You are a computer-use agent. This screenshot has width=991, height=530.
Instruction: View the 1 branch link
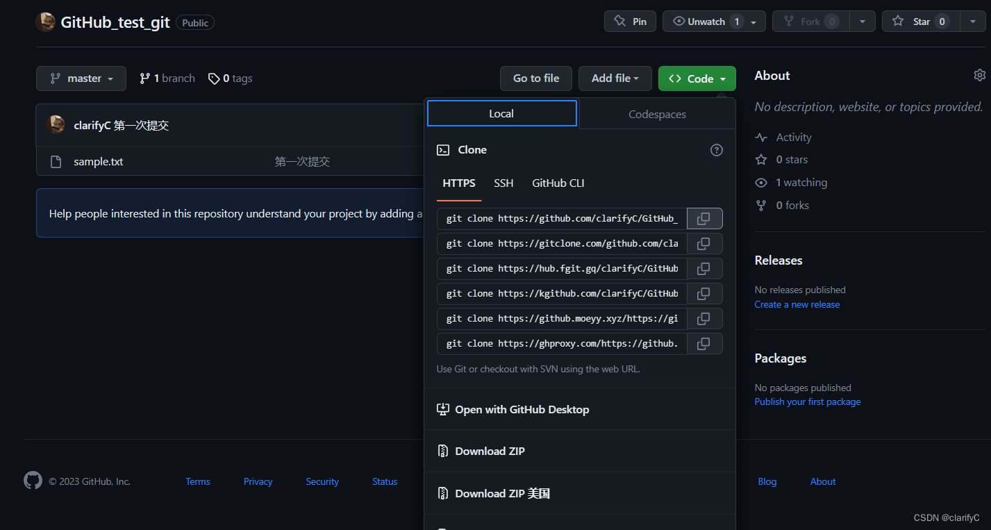(167, 78)
